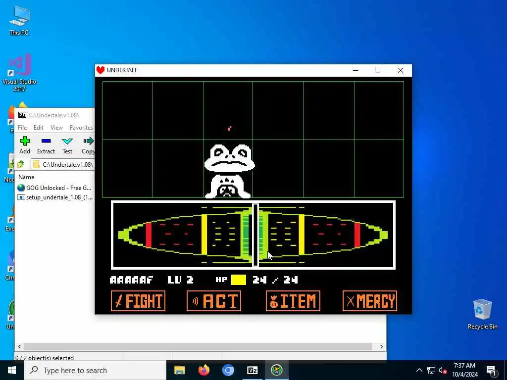Open the clock showing 7:37 AM
The height and width of the screenshot is (380, 507).
tap(464, 370)
